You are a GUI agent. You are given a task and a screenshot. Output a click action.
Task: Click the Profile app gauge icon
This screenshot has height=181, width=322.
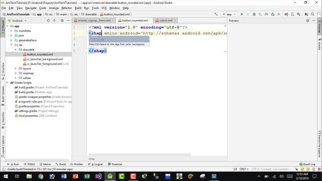266,14
